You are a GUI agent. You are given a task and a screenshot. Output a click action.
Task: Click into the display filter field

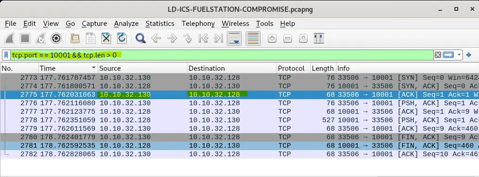(222, 55)
